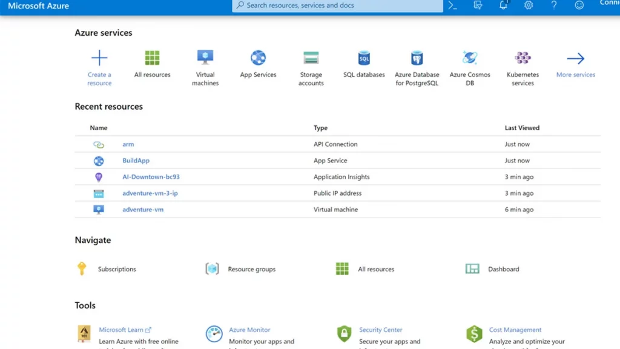Select the Storage accounts icon
The width and height of the screenshot is (620, 349).
pos(311,58)
